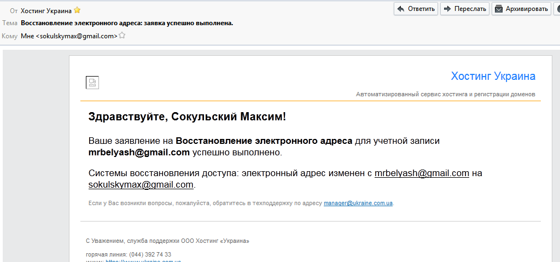
Task: Click tagline Автоматизированный сервис хостинга
Action: pos(446,95)
